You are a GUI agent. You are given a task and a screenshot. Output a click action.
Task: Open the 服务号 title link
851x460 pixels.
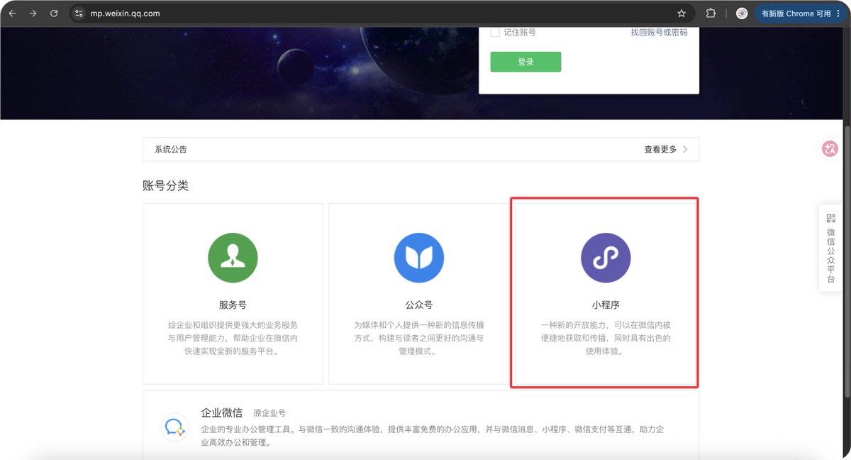coord(233,305)
